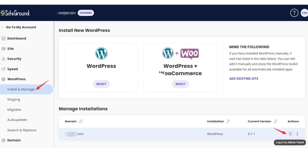Click the WordPress logo in first card
The width and height of the screenshot is (308, 148).
pyautogui.click(x=101, y=54)
